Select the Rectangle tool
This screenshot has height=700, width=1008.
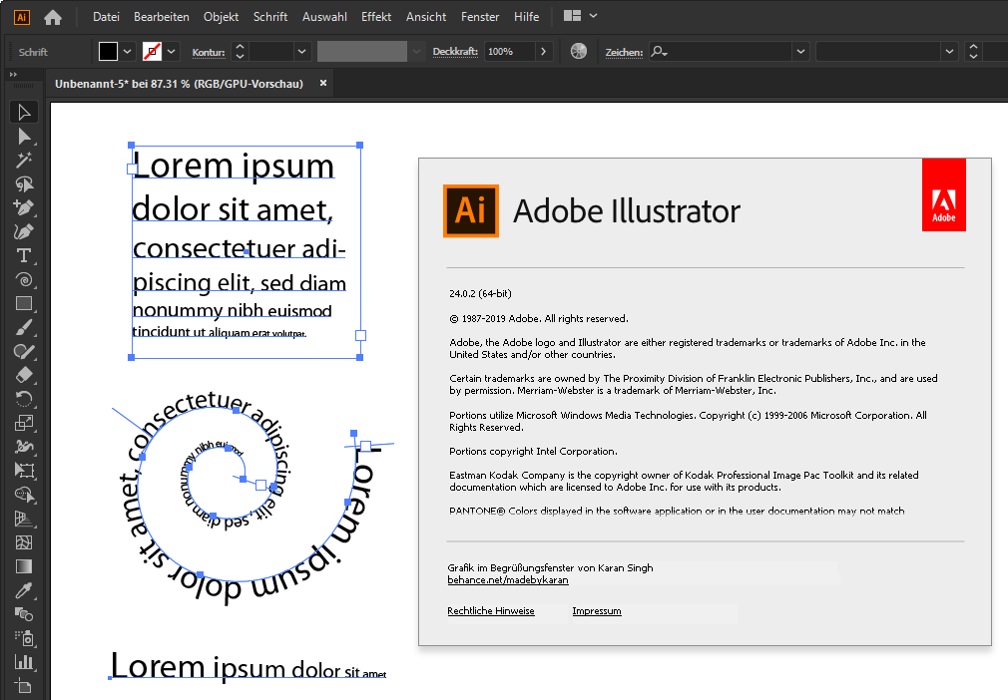click(24, 304)
